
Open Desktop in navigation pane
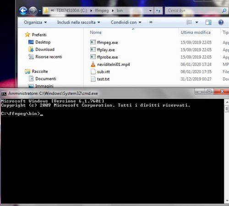(43, 42)
